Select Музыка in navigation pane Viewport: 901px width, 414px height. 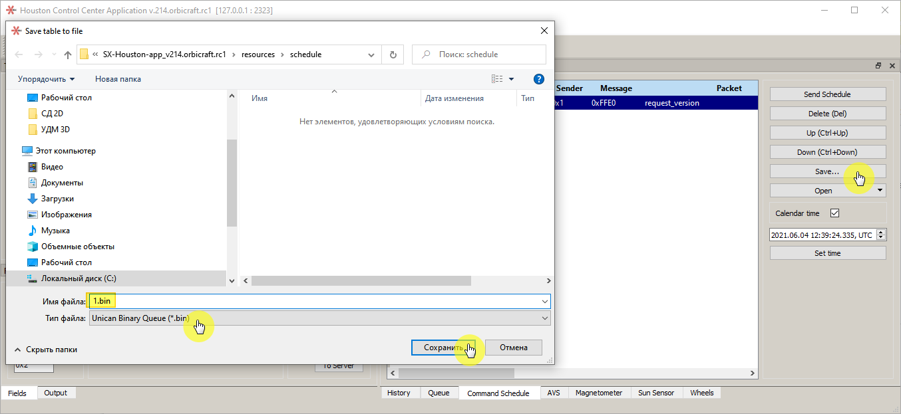(55, 231)
